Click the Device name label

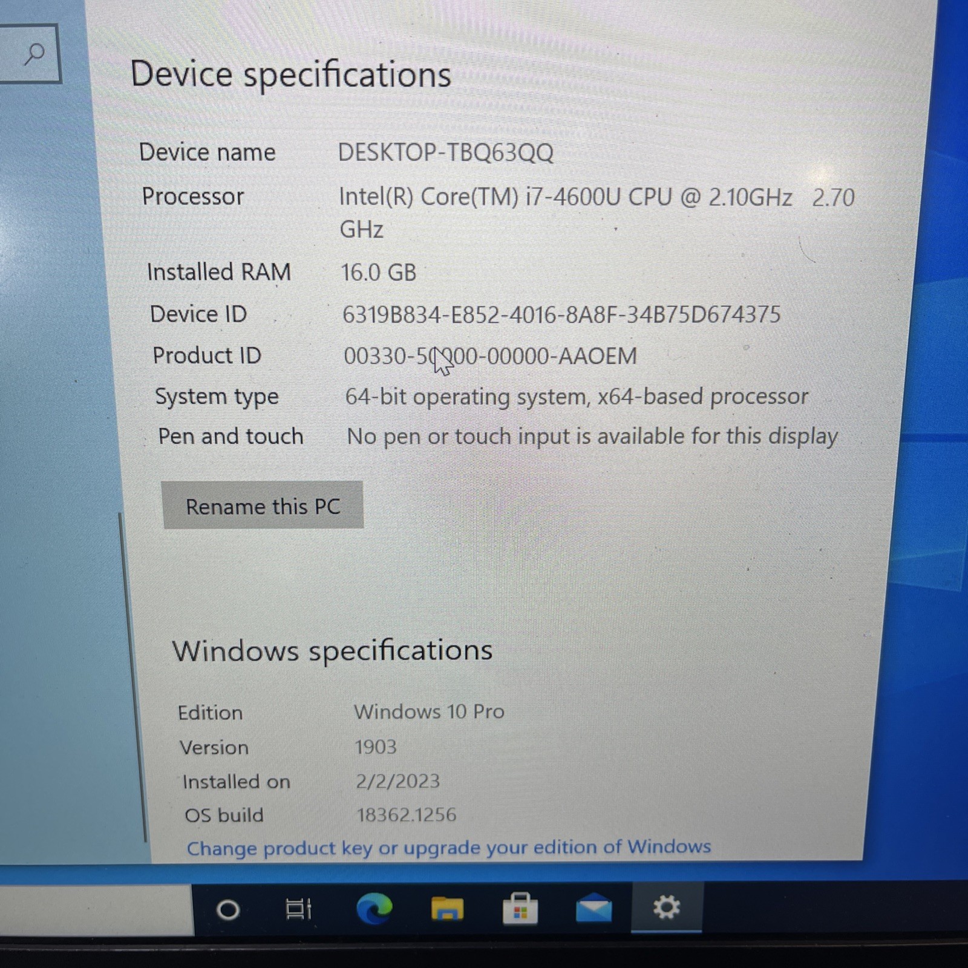[x=208, y=152]
